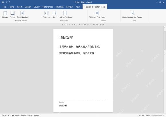Screen dimensions: 166x117
Task: Select the Header & Footer Tools tab
Action: pos(95,7)
